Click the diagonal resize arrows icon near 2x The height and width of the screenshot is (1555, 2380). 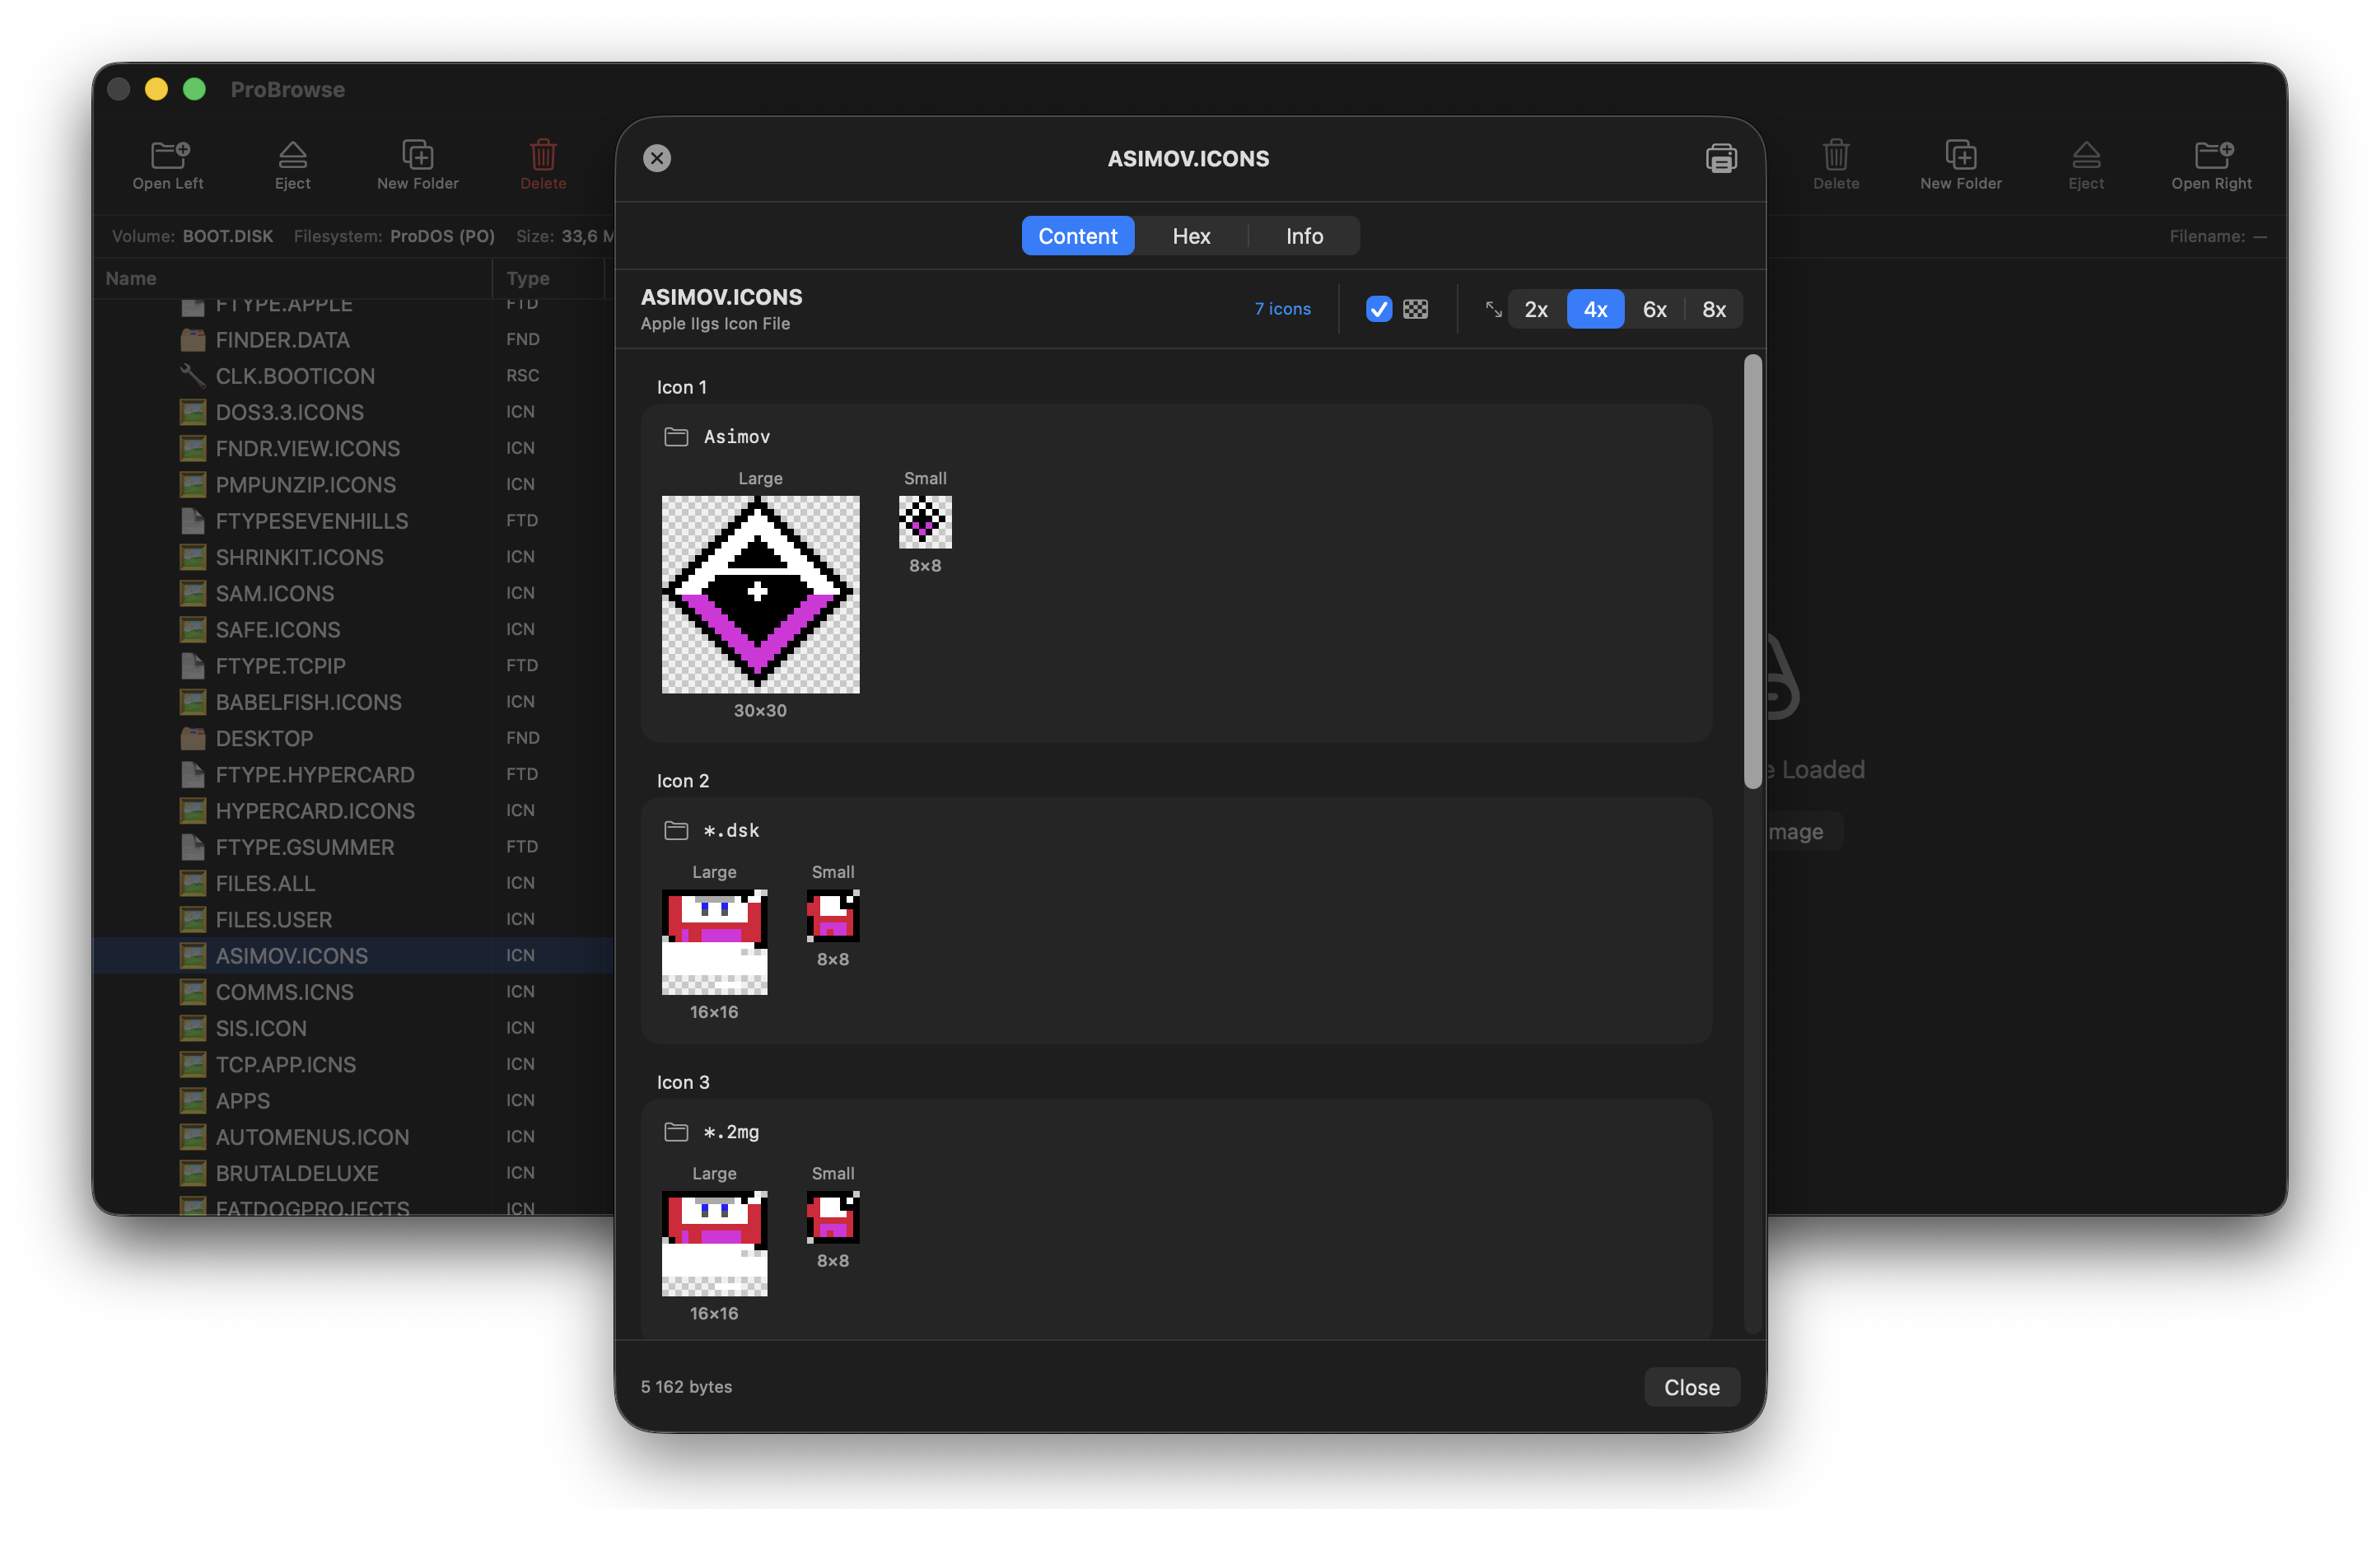[1493, 309]
